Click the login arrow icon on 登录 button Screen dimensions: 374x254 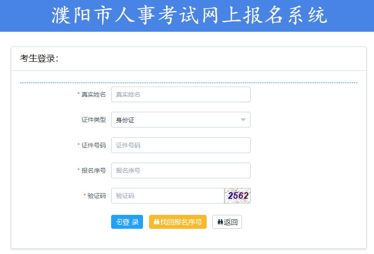(x=119, y=222)
